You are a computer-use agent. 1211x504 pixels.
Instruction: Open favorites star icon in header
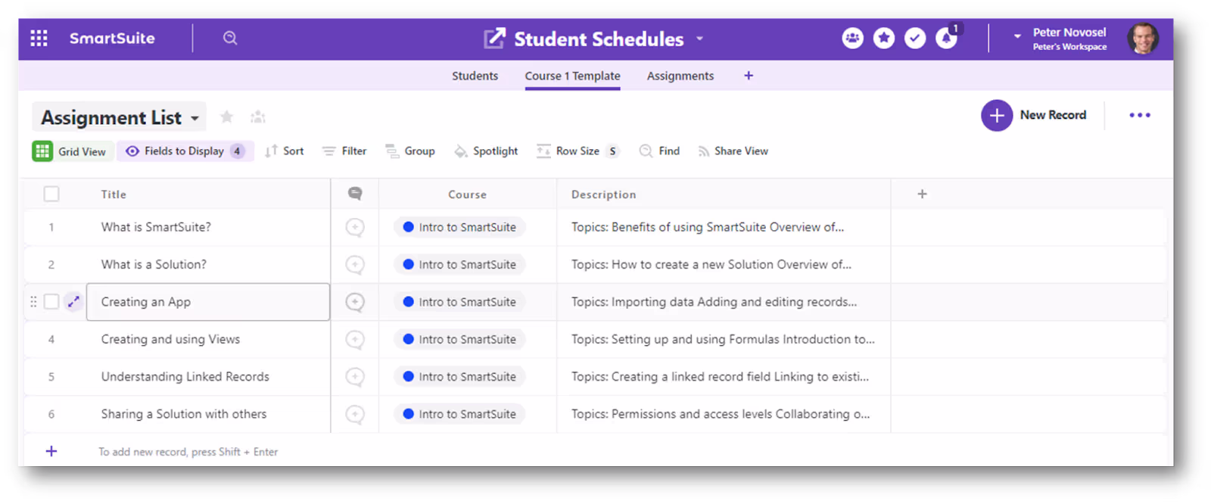click(x=884, y=38)
